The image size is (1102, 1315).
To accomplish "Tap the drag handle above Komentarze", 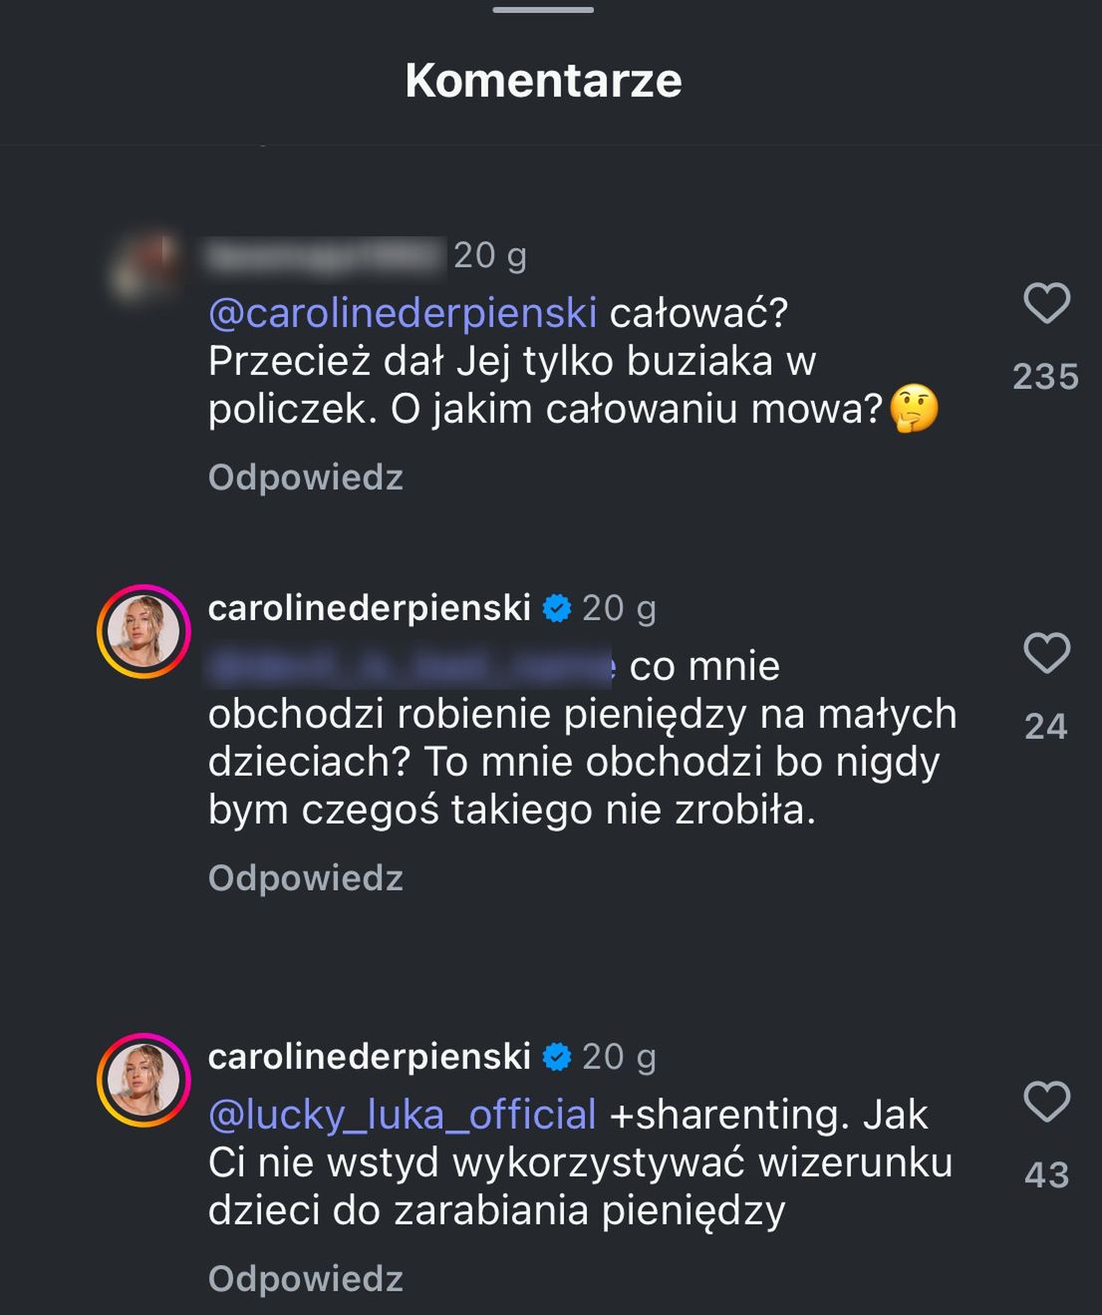I will tap(544, 10).
